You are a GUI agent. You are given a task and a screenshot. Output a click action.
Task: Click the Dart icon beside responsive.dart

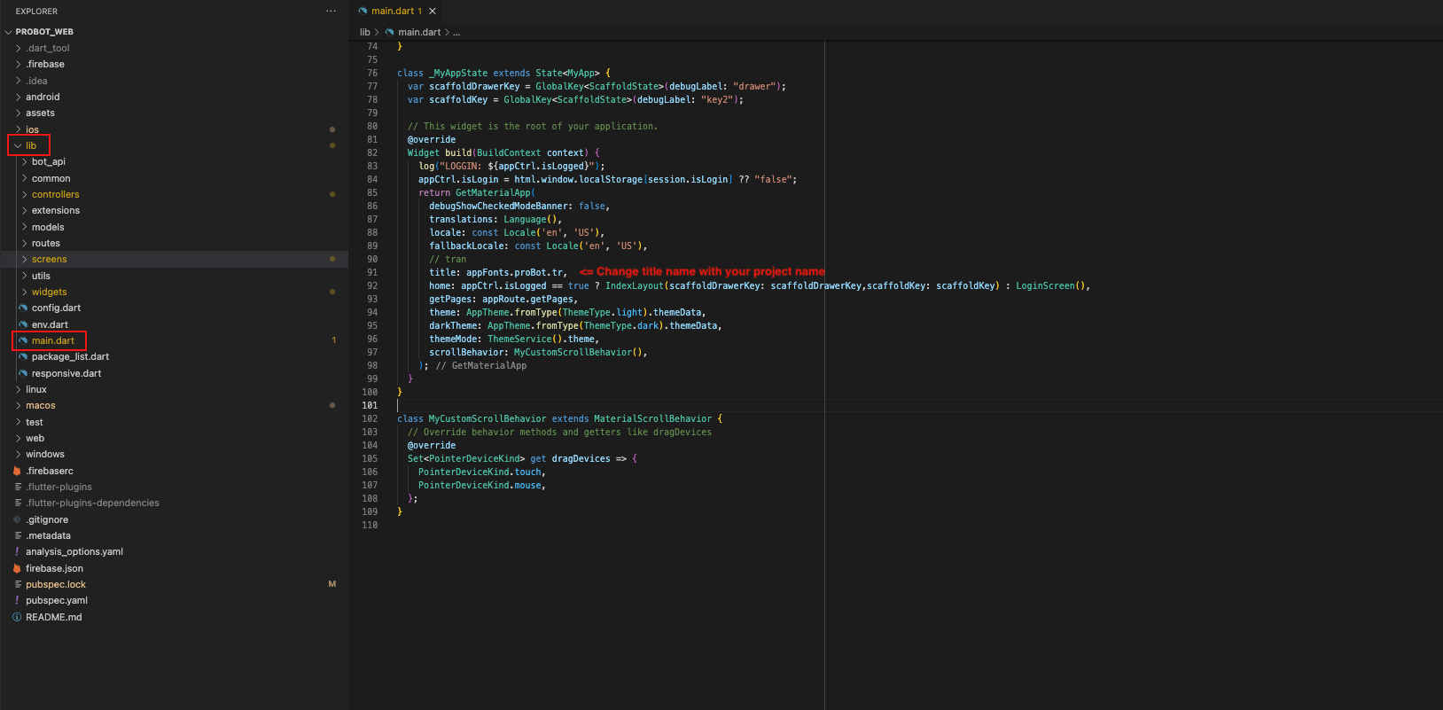(23, 373)
